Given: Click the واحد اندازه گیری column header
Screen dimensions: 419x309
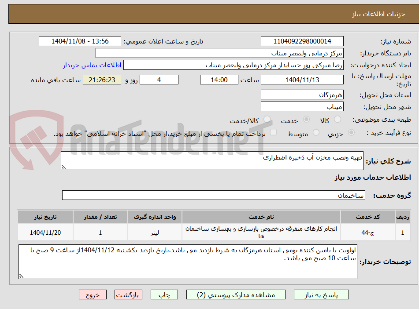Looking at the screenshot, I should click(155, 217).
